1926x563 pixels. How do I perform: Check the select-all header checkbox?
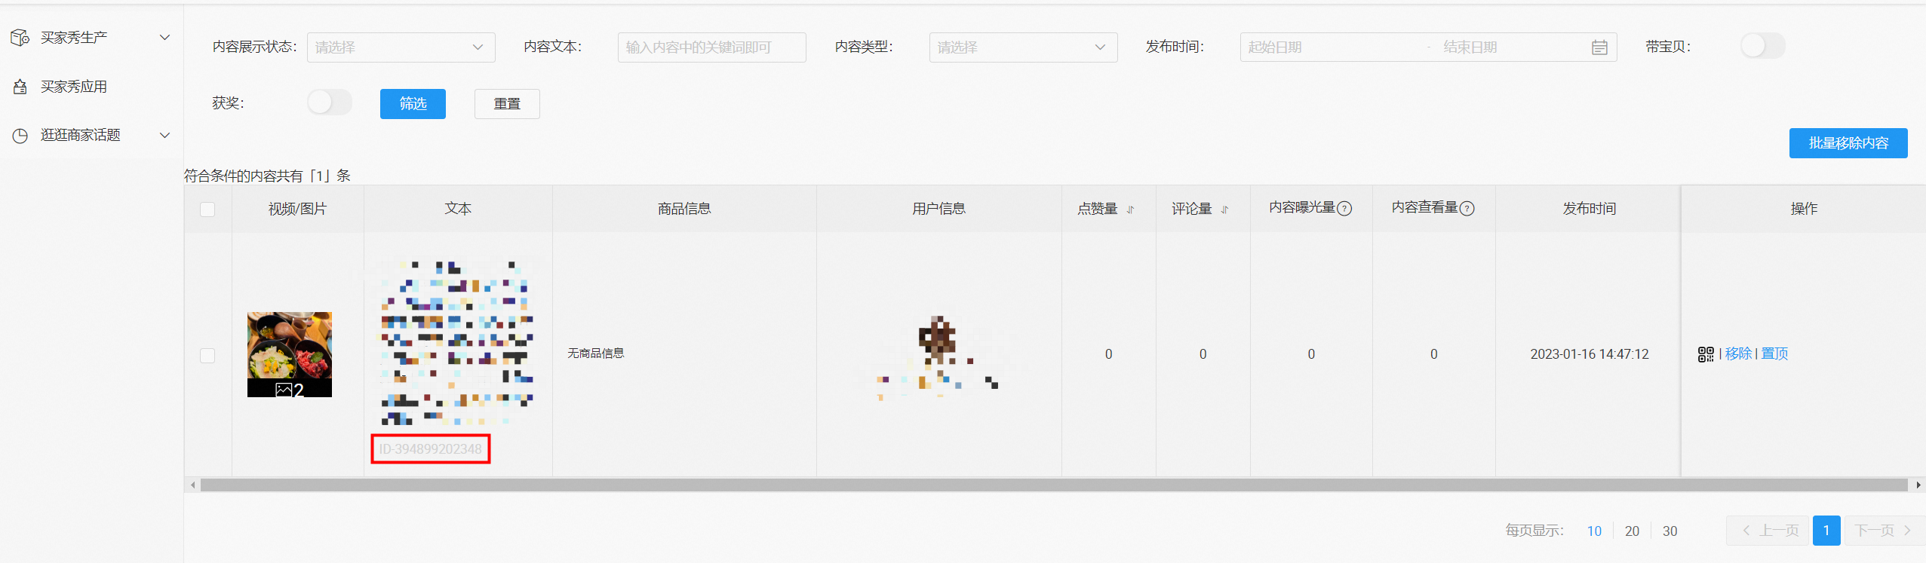pos(207,210)
